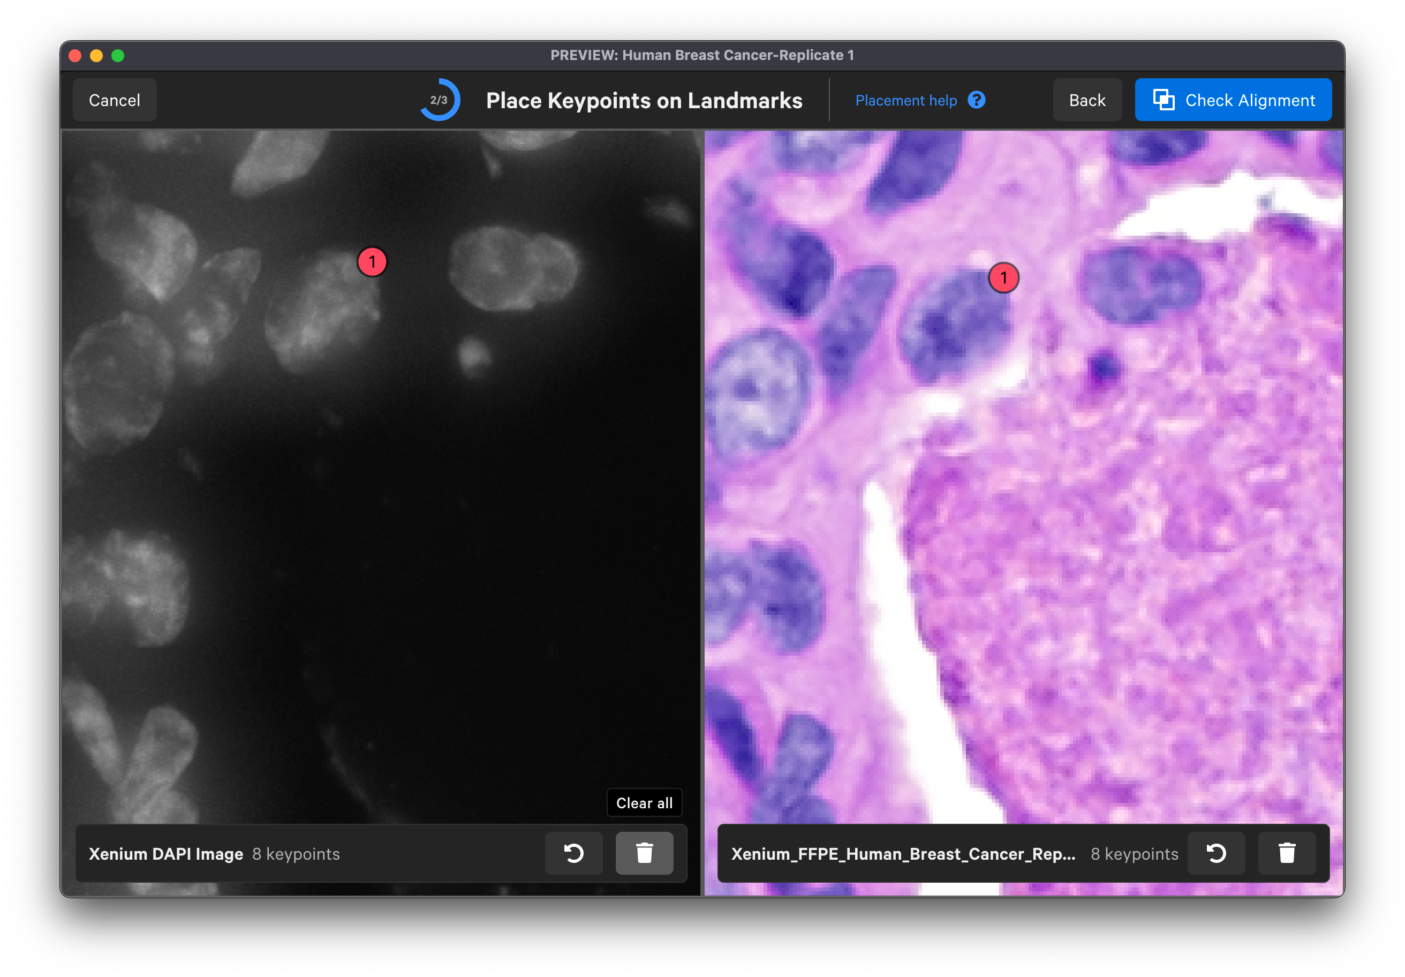Screen dimensions: 1405x977
Task: Click the '8 keypoints' count under DAPI image
Action: click(x=296, y=854)
